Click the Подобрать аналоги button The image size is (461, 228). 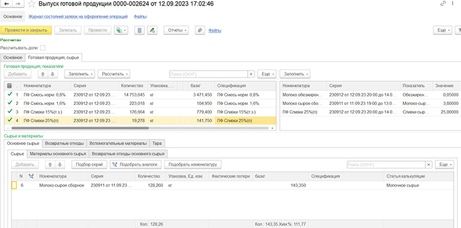pyautogui.click(x=136, y=165)
